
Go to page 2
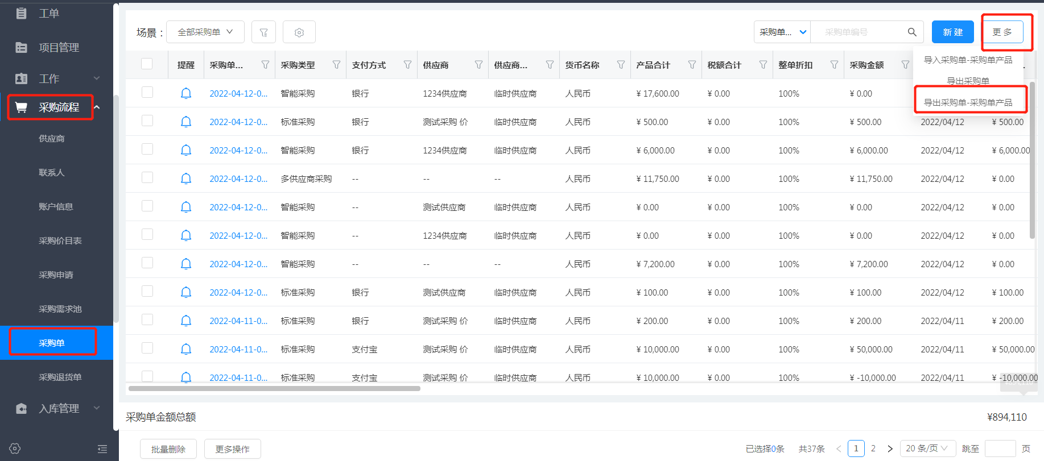[873, 448]
